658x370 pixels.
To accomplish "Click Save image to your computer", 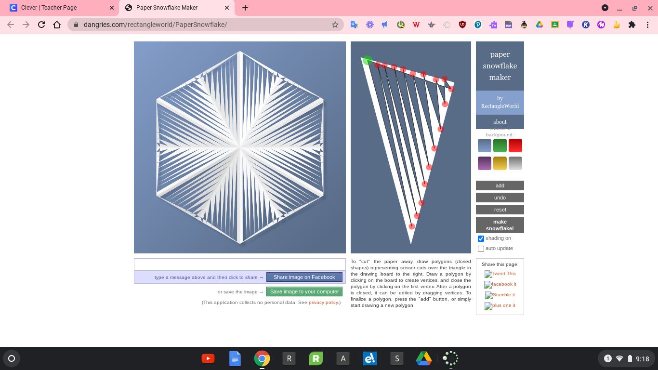I will (304, 291).
